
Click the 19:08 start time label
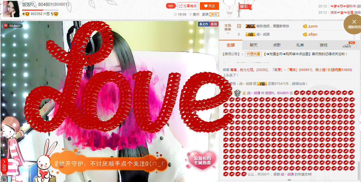182,14
